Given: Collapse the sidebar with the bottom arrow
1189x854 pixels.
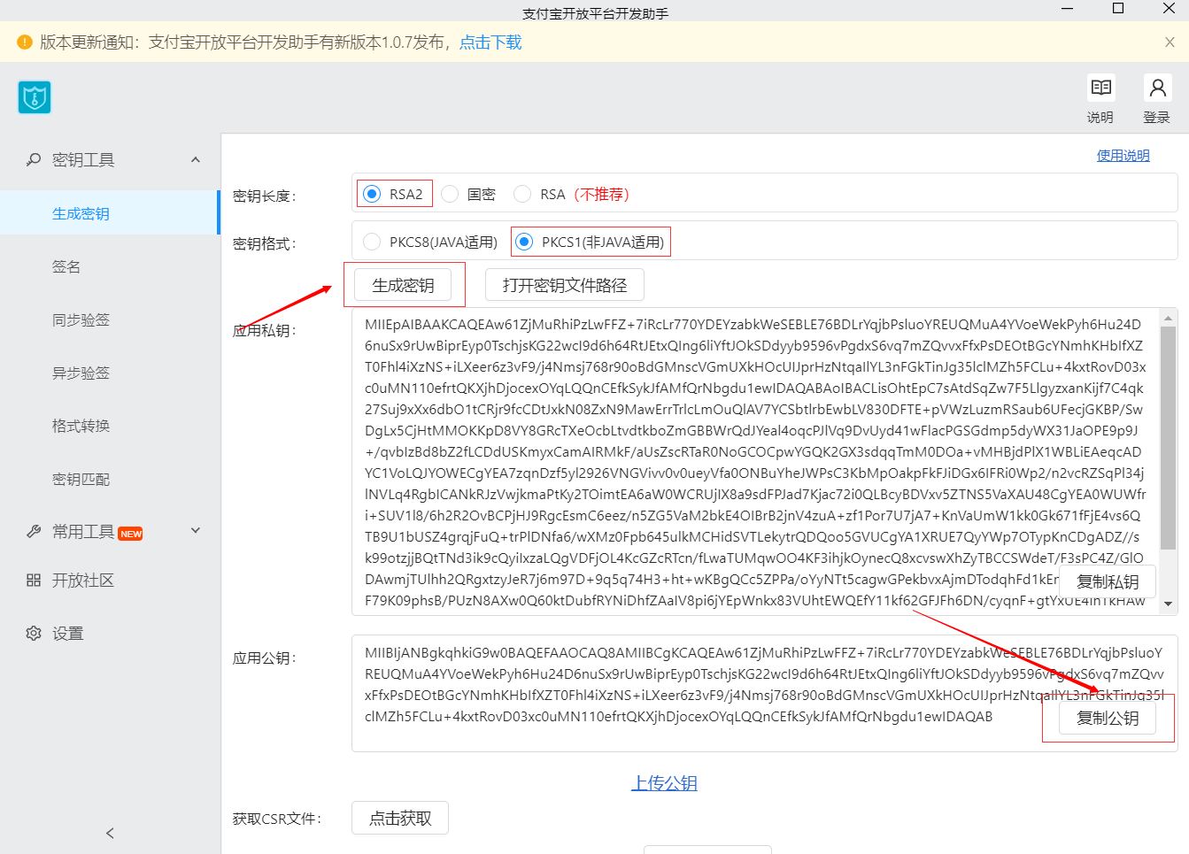Looking at the screenshot, I should [109, 833].
